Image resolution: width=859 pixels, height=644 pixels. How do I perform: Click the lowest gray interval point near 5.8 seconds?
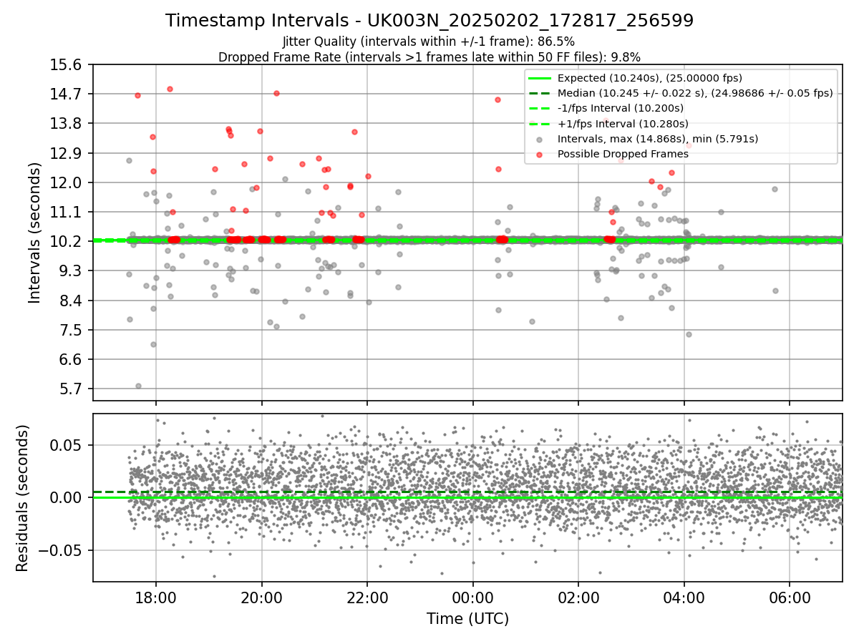(138, 386)
